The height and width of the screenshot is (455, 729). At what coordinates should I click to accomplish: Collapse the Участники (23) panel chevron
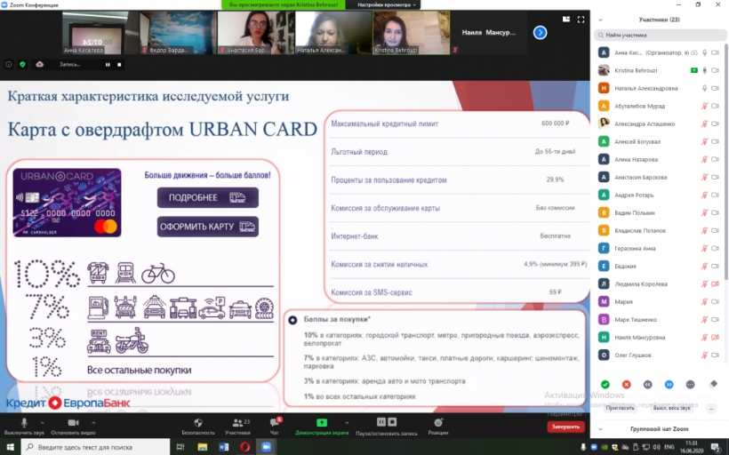point(600,20)
